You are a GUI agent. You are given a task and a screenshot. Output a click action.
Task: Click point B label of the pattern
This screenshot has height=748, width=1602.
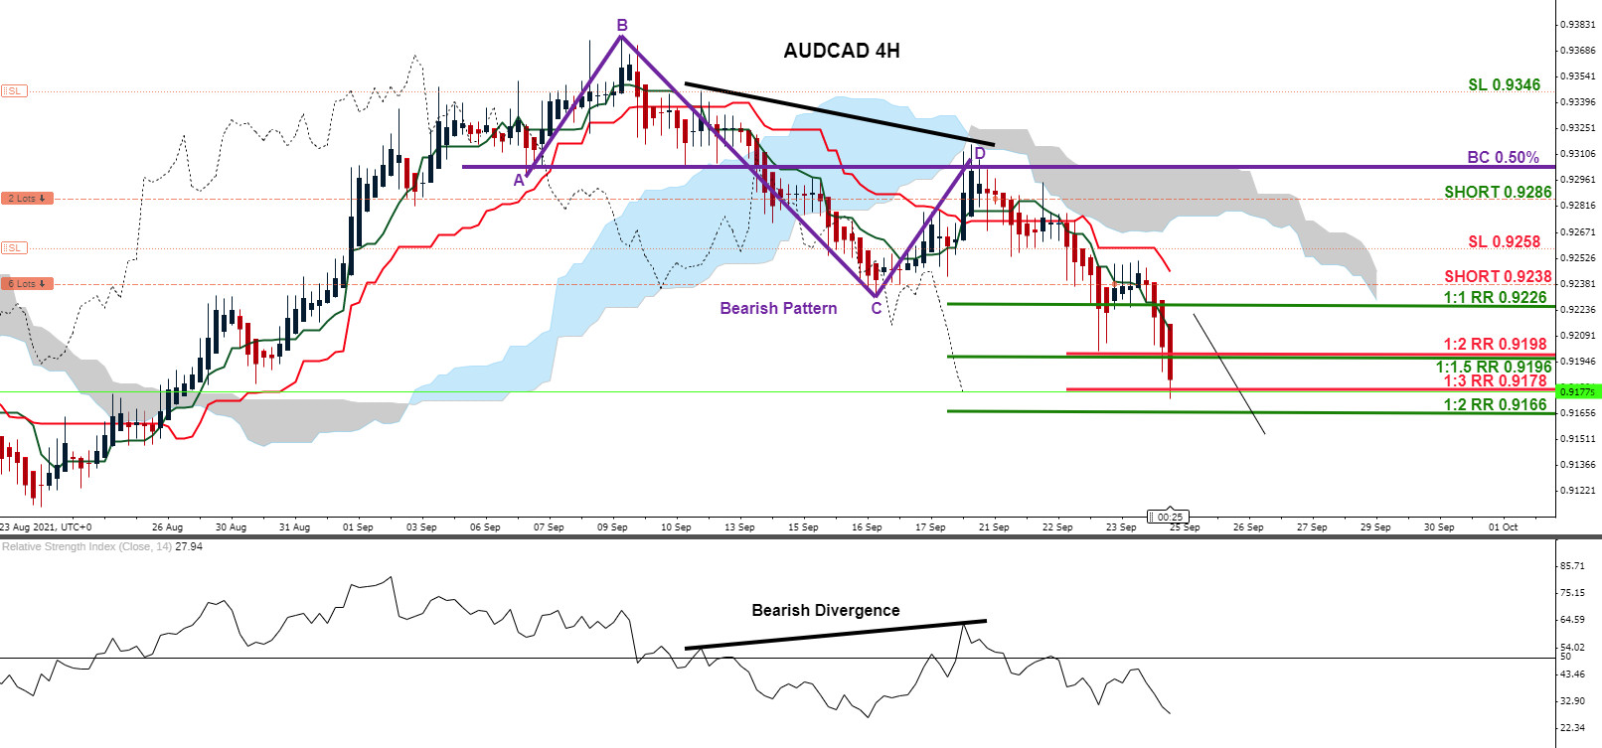[x=622, y=26]
